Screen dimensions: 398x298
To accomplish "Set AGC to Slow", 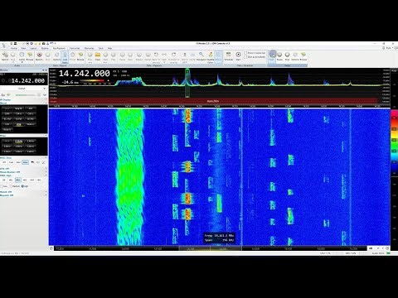I will 26,162.
